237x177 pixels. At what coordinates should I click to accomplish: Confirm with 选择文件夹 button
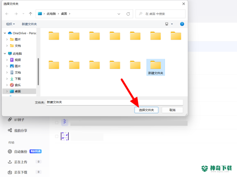[x=146, y=110]
